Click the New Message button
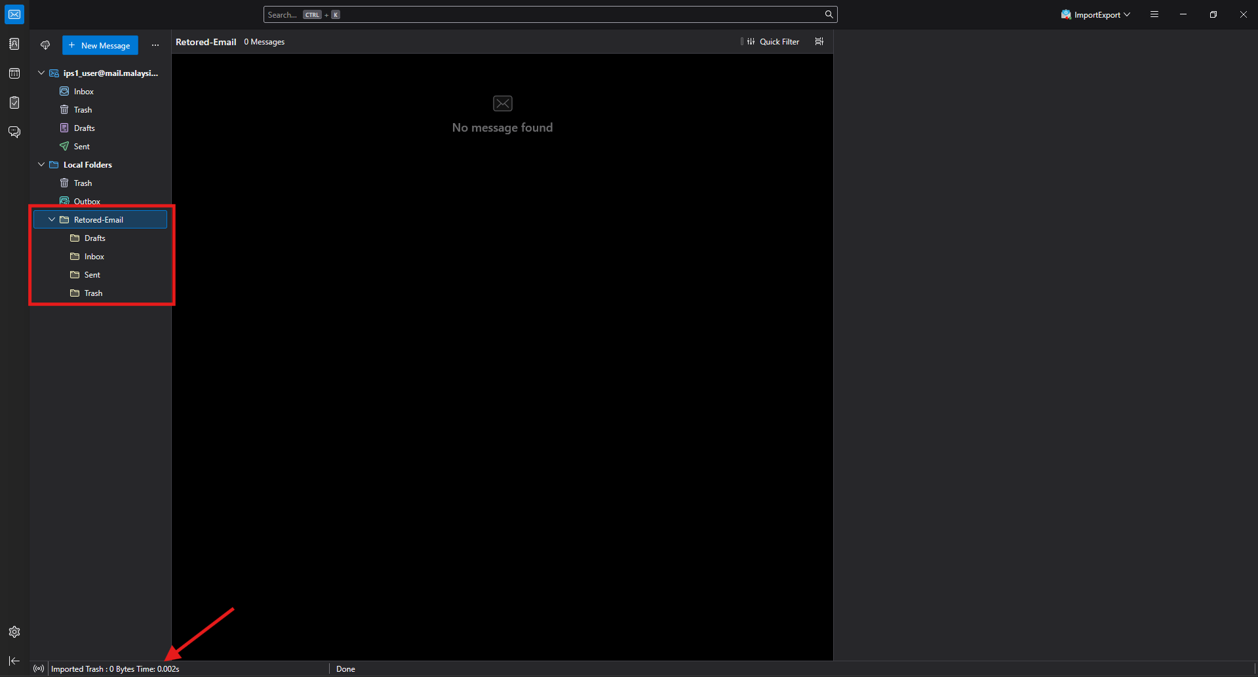This screenshot has height=677, width=1258. pyautogui.click(x=100, y=45)
